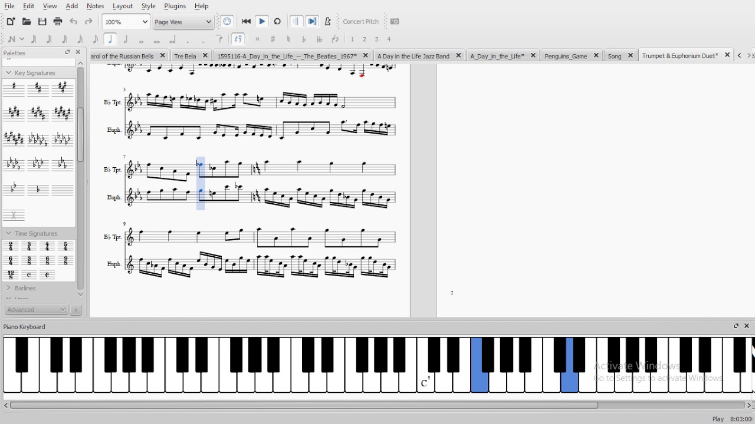Image resolution: width=755 pixels, height=424 pixels.
Task: Open the image capture camera tool
Action: click(x=395, y=22)
